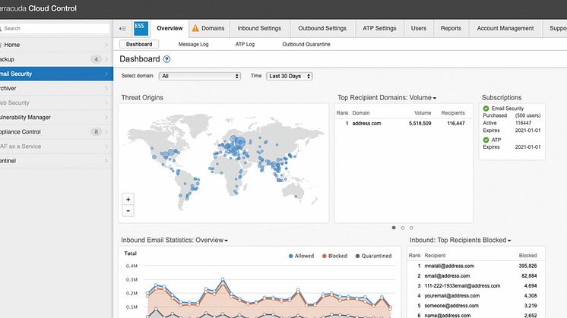Screen dimensions: 567x318
Task: Open the Domains tab
Action: point(209,29)
